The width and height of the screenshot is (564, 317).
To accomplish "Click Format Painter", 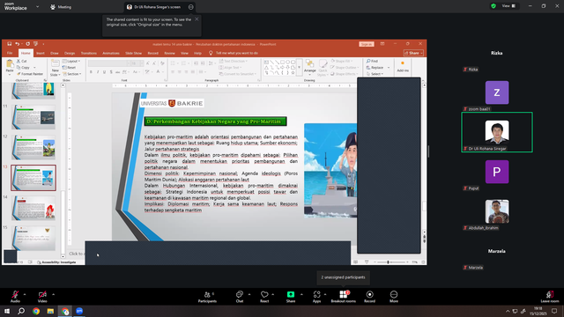I will click(30, 74).
